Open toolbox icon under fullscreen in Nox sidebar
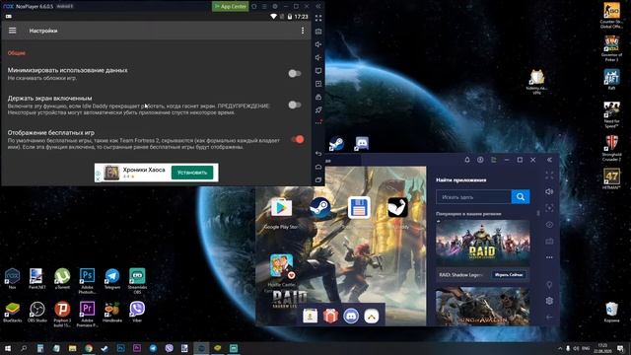The height and width of the screenshot is (355, 631). (x=318, y=32)
